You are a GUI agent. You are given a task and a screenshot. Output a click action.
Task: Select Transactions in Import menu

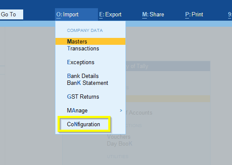(83, 49)
